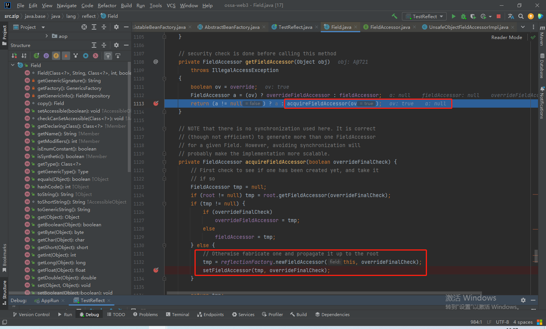The image size is (546, 329).
Task: Open the TestReflect run configuration dropdown
Action: [425, 16]
